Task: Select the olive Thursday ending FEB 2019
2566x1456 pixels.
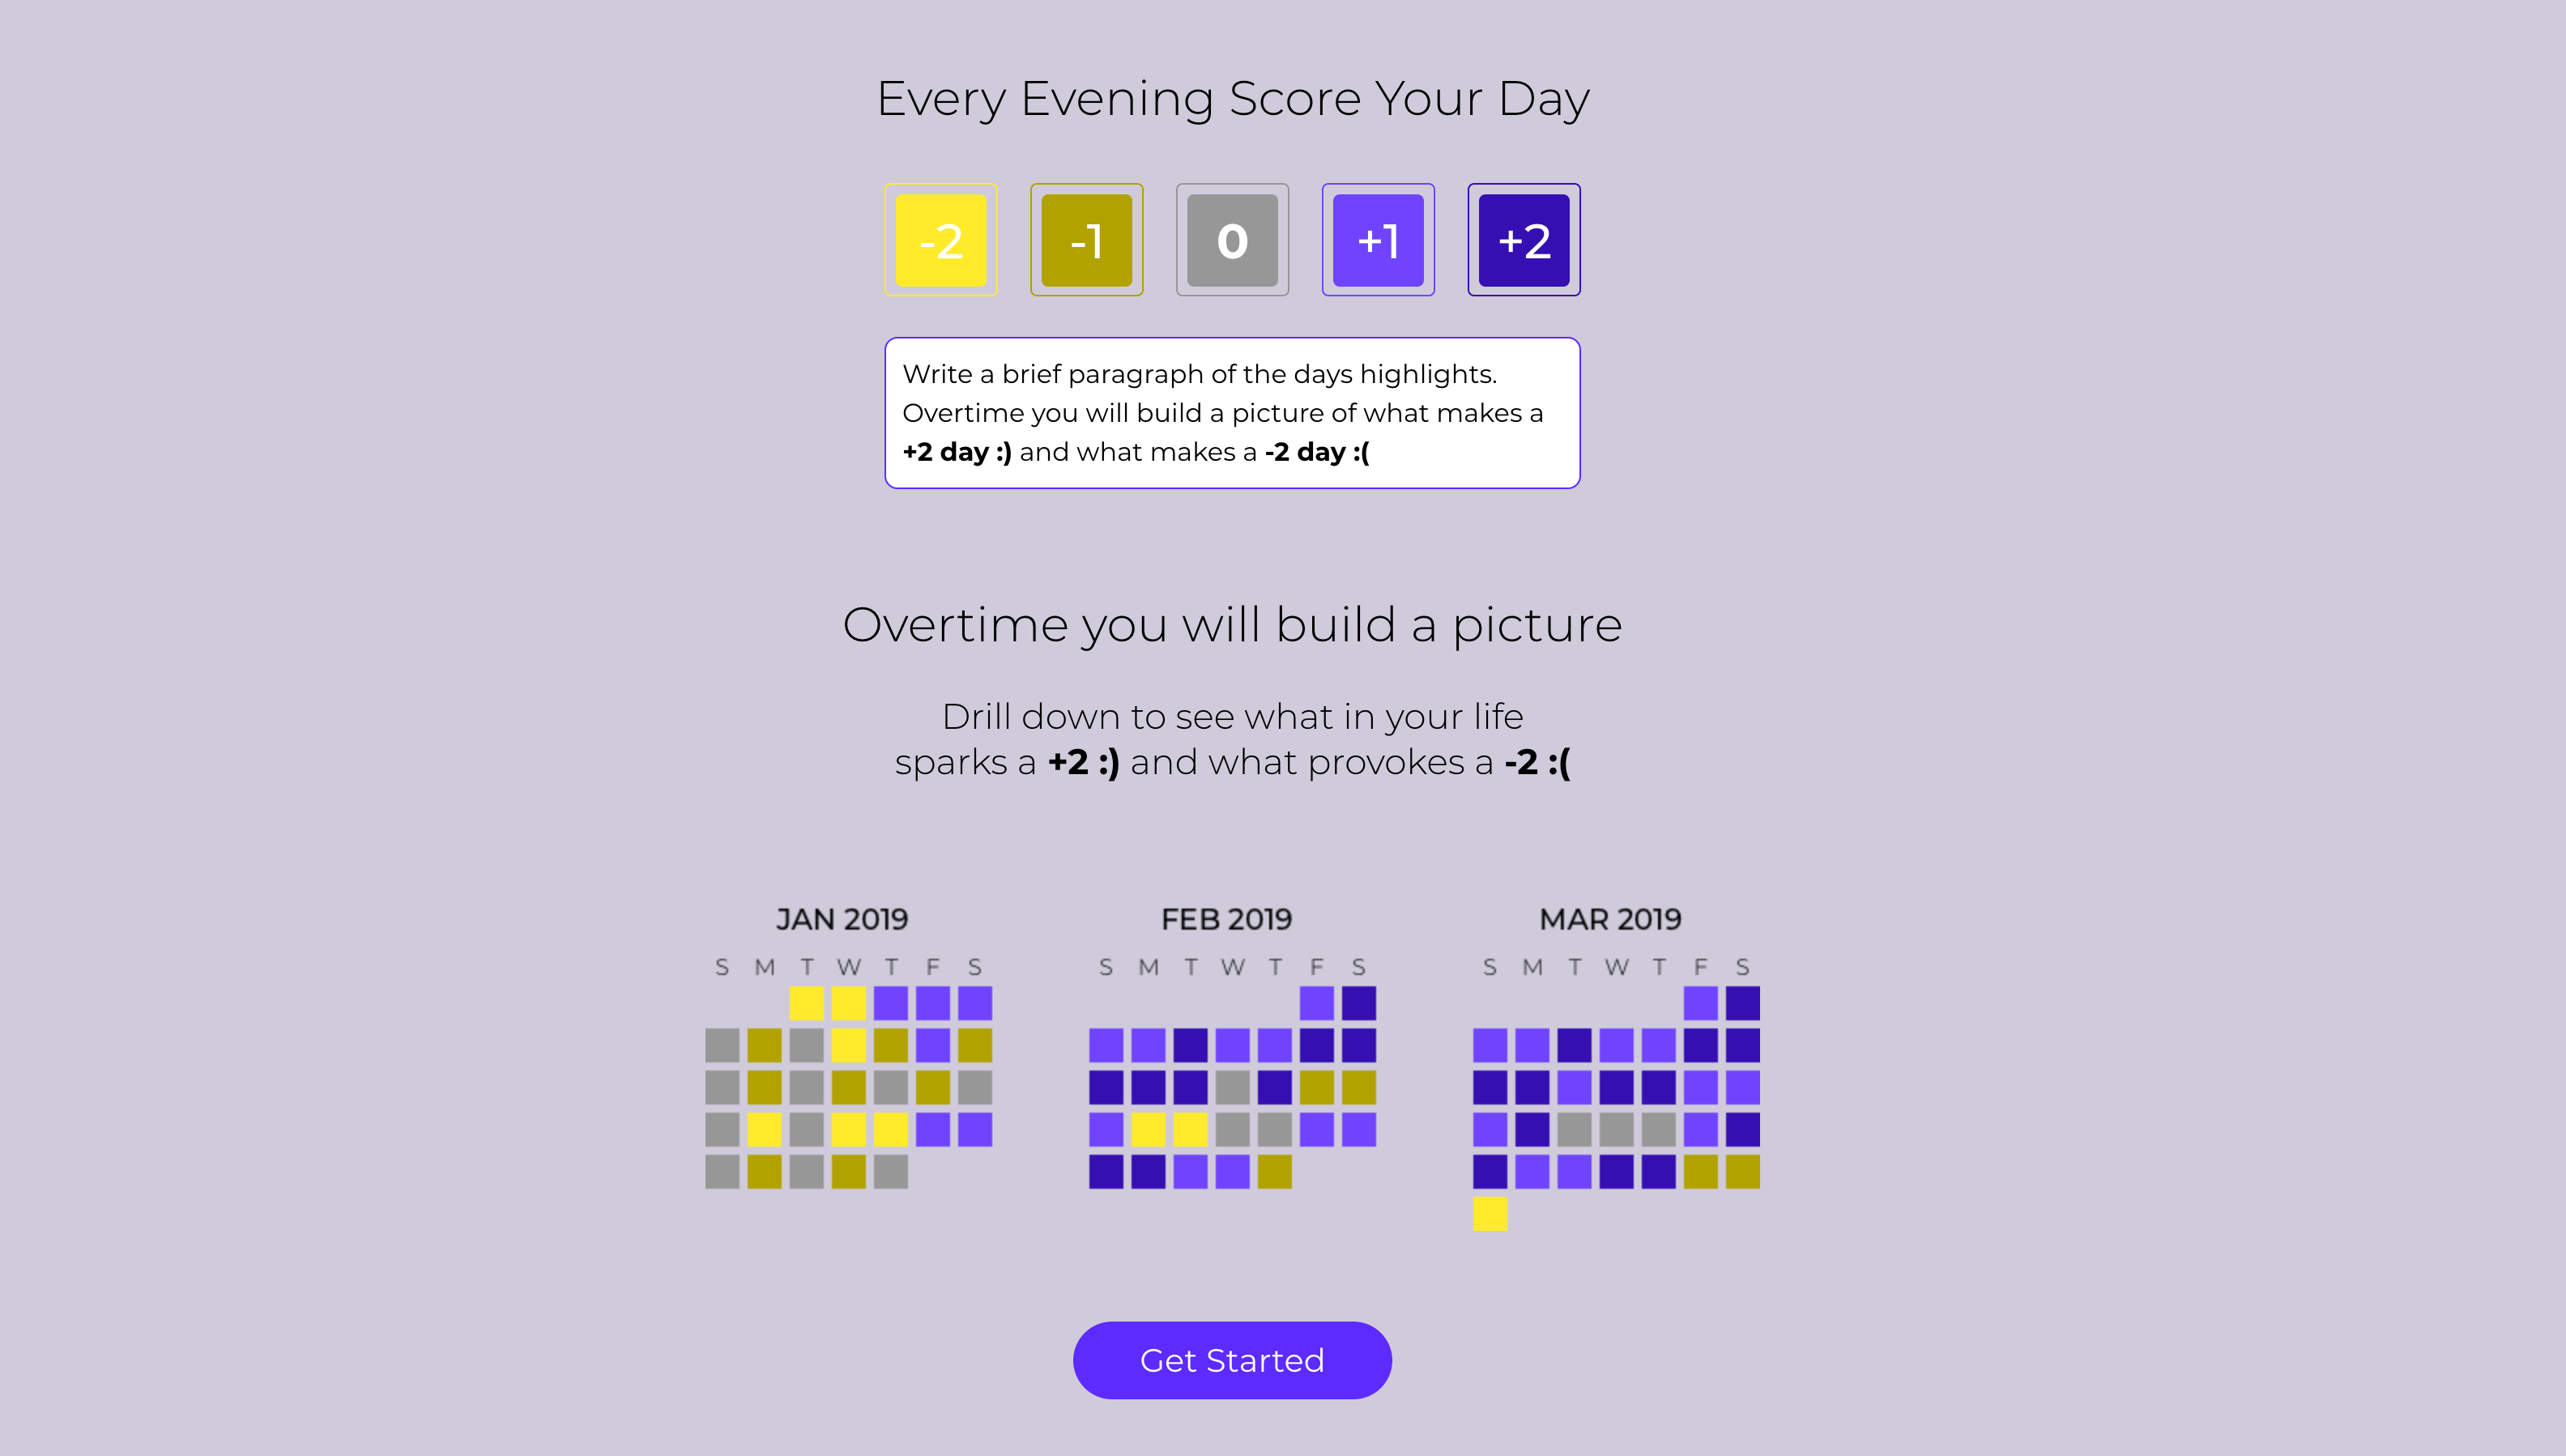Action: click(1274, 1171)
